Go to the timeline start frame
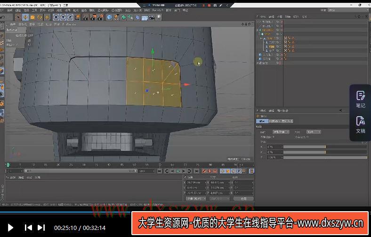This screenshot has width=371, height=237. click(160, 171)
